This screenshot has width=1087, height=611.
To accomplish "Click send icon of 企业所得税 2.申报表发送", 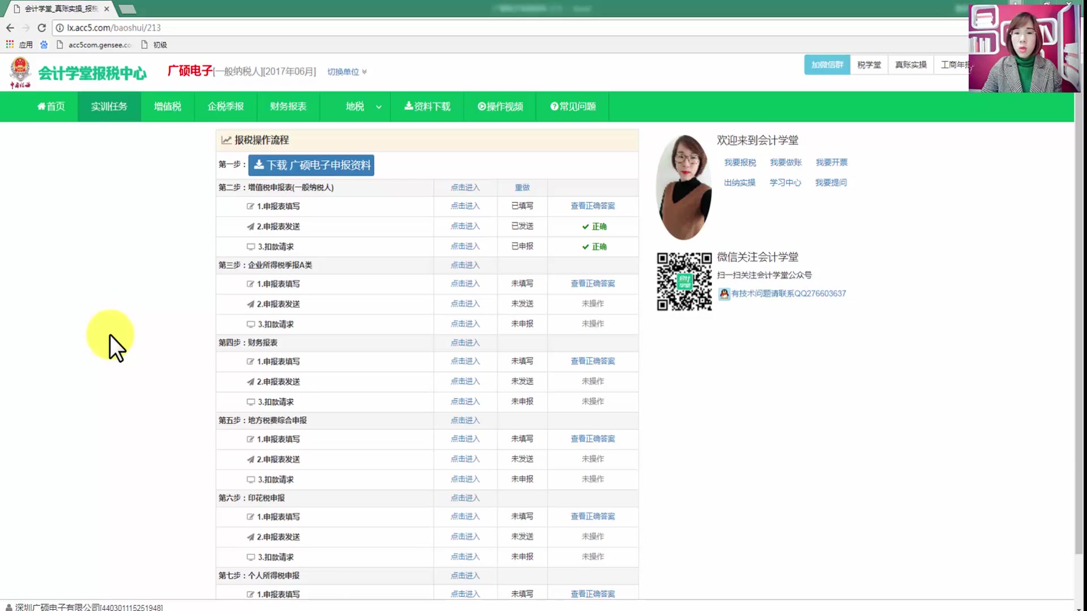I will click(x=250, y=304).
